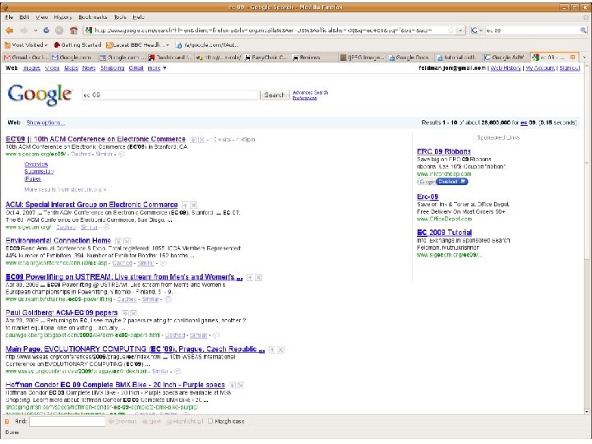Open the back/forward history dropdown arrow
Image resolution: width=592 pixels, height=444 pixels.
pyautogui.click(x=35, y=30)
